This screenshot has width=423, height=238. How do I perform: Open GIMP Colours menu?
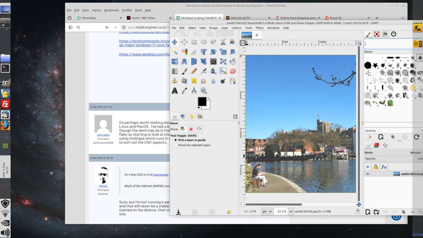pos(237,28)
